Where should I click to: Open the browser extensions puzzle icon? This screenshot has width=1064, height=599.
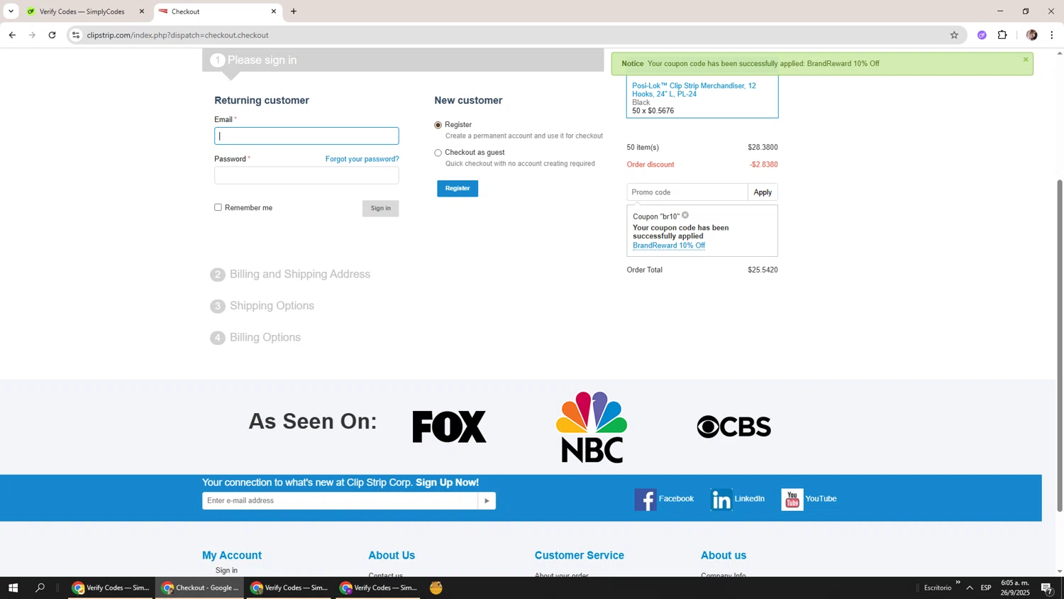pyautogui.click(x=1002, y=35)
